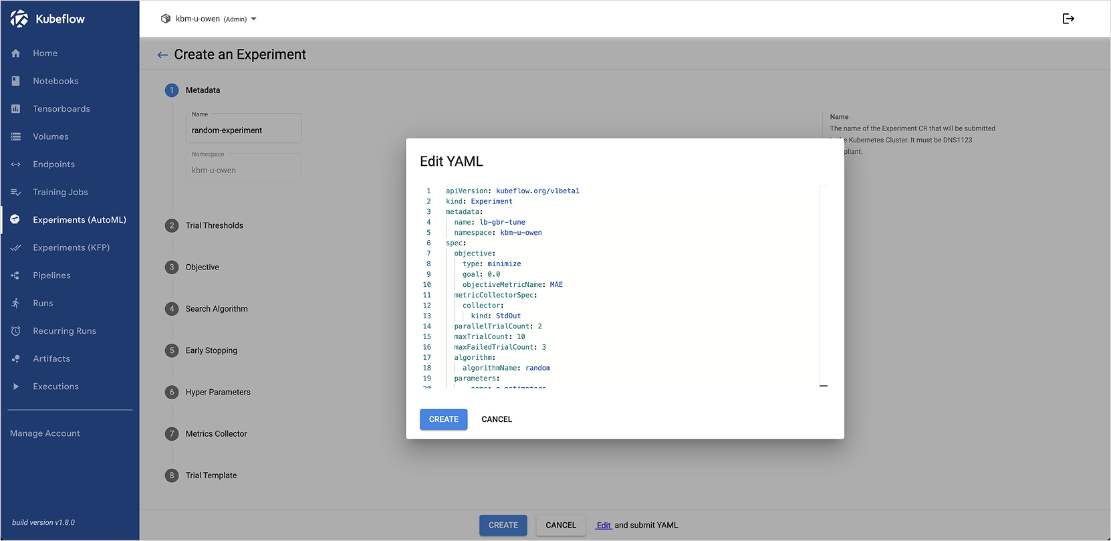Click the Home icon in sidebar

point(16,53)
